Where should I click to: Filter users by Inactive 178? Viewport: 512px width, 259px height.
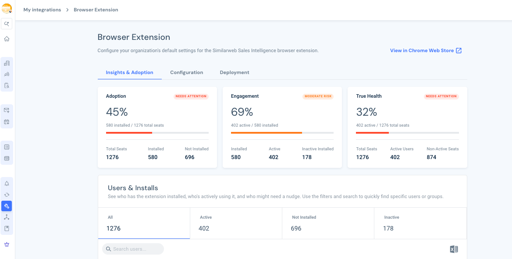pyautogui.click(x=420, y=223)
